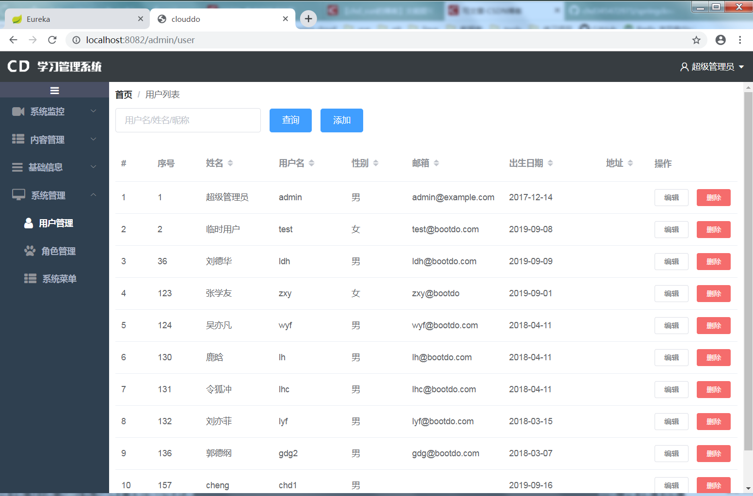Toggle sorting on the 姓名 column
Viewport: 753px width, 496px height.
tap(231, 163)
